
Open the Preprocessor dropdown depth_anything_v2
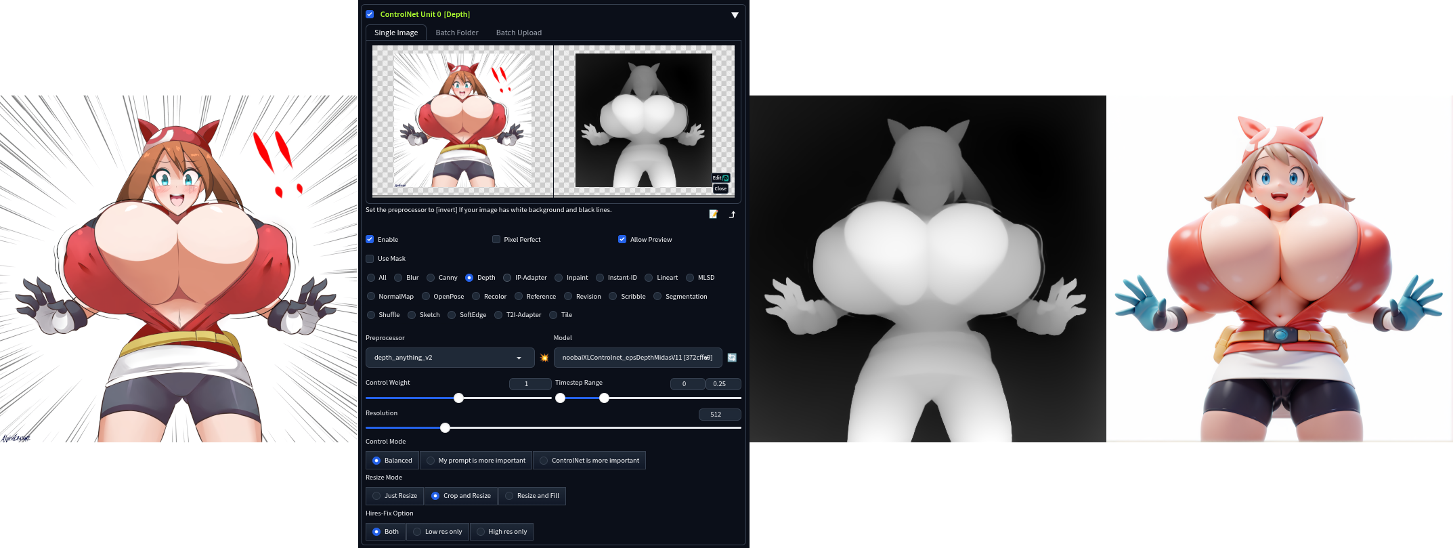point(450,358)
